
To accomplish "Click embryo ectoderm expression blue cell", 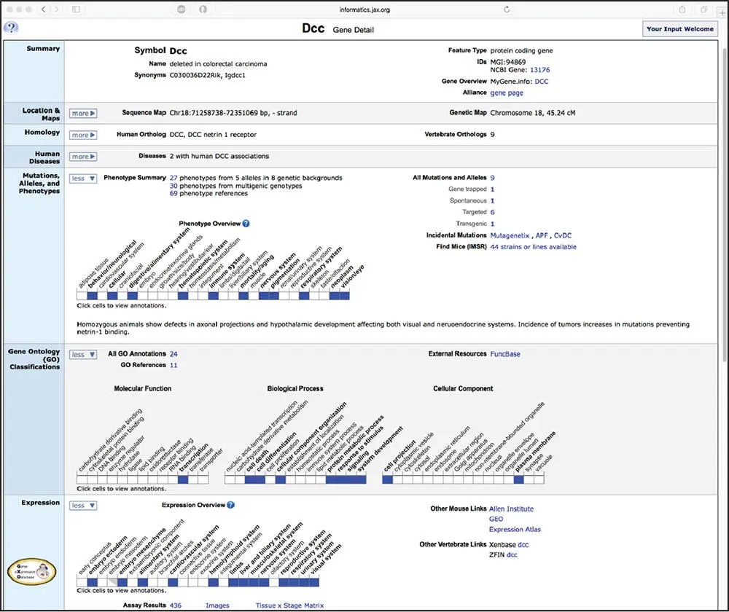I will pyautogui.click(x=92, y=582).
